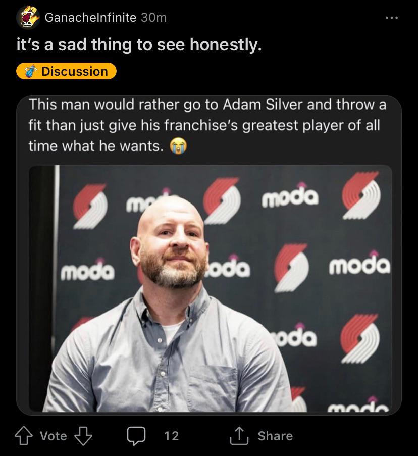The width and height of the screenshot is (418, 456).
Task: Open the GanacheInfinite profile link
Action: 90,17
